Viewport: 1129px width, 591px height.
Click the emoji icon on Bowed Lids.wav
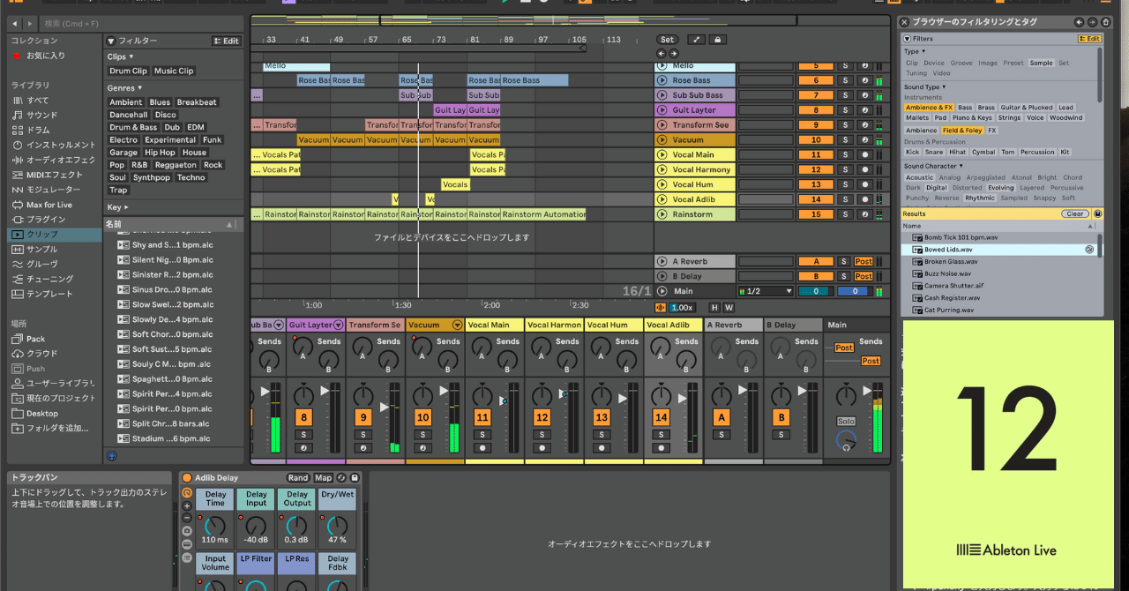1089,250
